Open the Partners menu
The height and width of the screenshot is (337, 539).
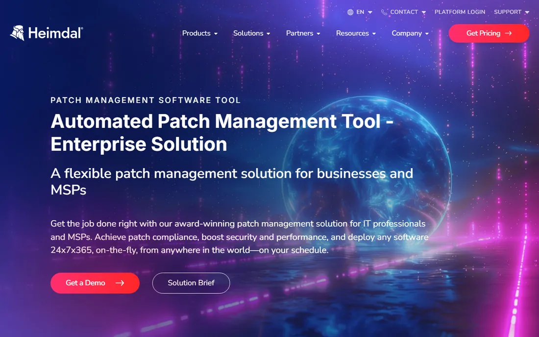(x=299, y=33)
